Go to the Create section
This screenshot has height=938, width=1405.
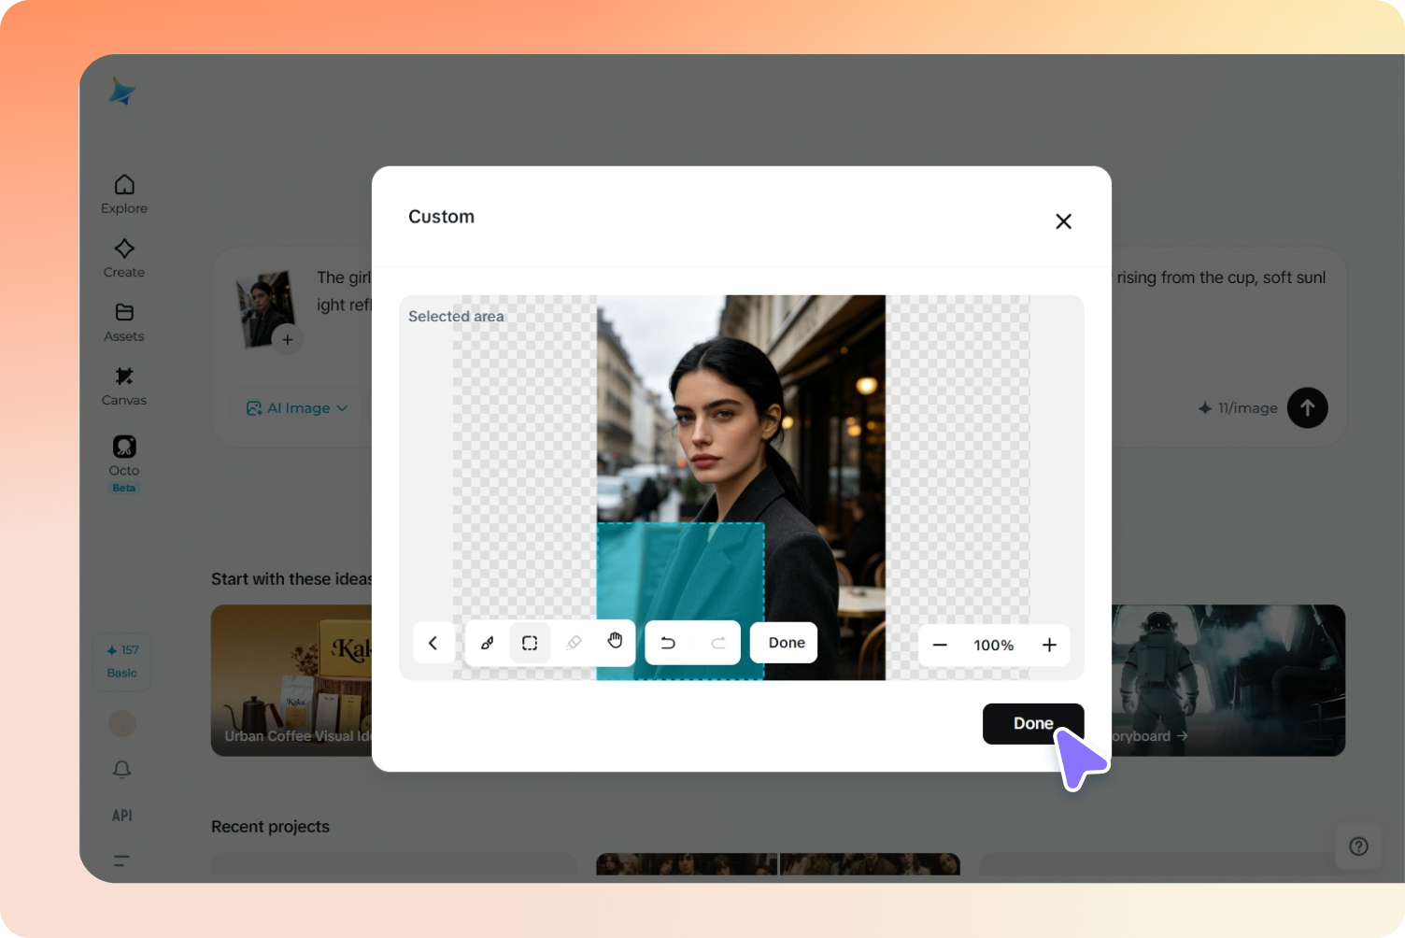124,259
